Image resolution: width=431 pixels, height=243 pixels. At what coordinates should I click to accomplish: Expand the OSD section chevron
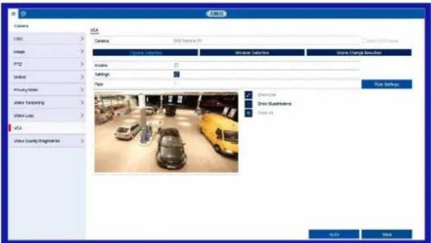click(82, 39)
